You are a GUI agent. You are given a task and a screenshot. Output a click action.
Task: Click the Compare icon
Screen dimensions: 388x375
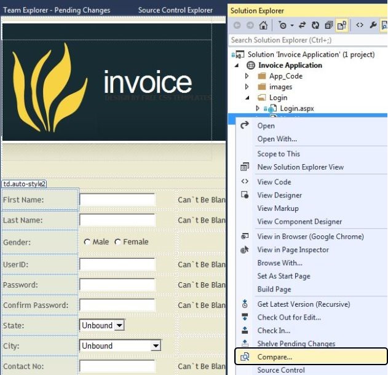point(245,357)
